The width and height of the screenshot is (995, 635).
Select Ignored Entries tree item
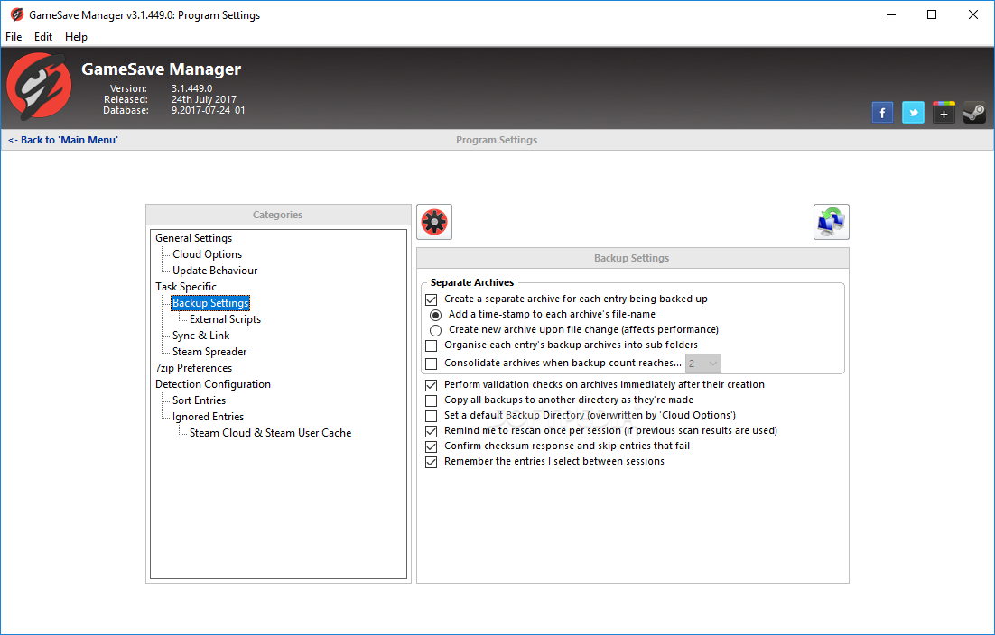(x=208, y=417)
